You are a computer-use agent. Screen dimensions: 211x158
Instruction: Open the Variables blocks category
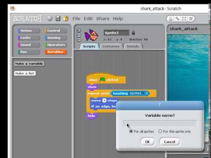click(56, 52)
